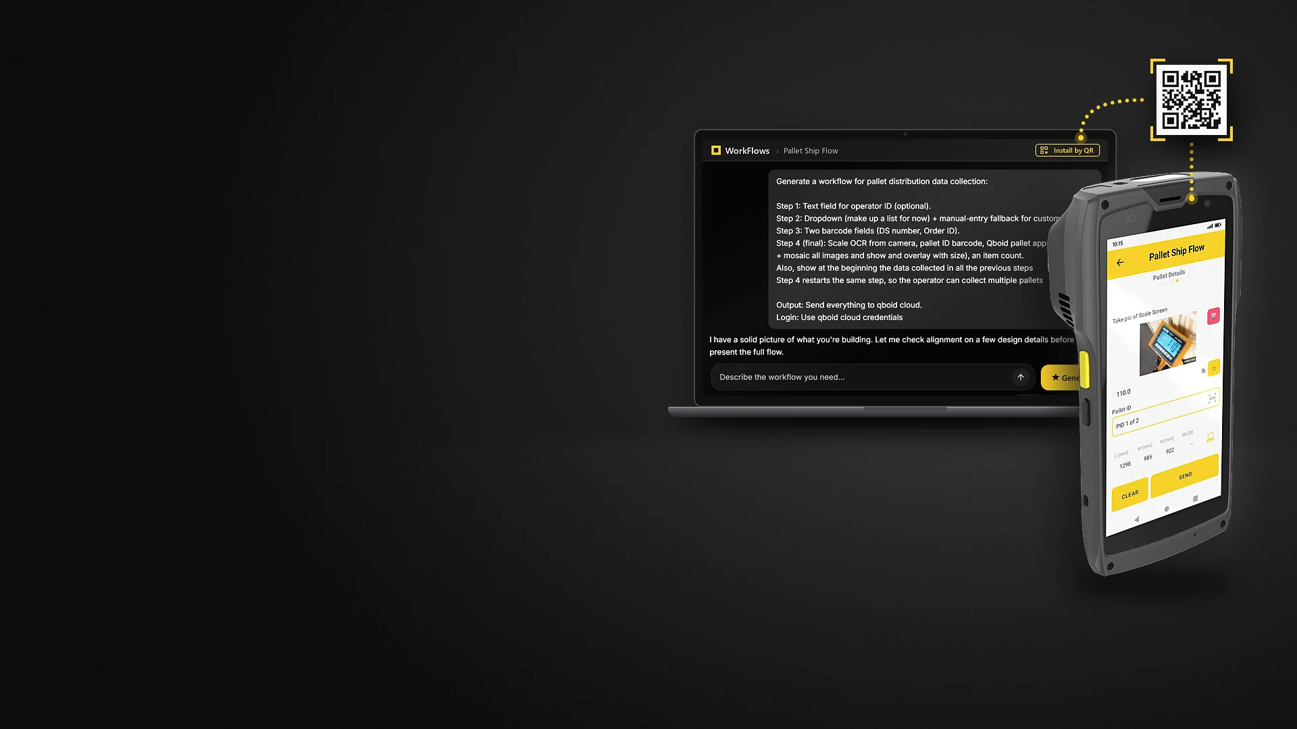Click the WorkFlows yellow square logo

(716, 151)
